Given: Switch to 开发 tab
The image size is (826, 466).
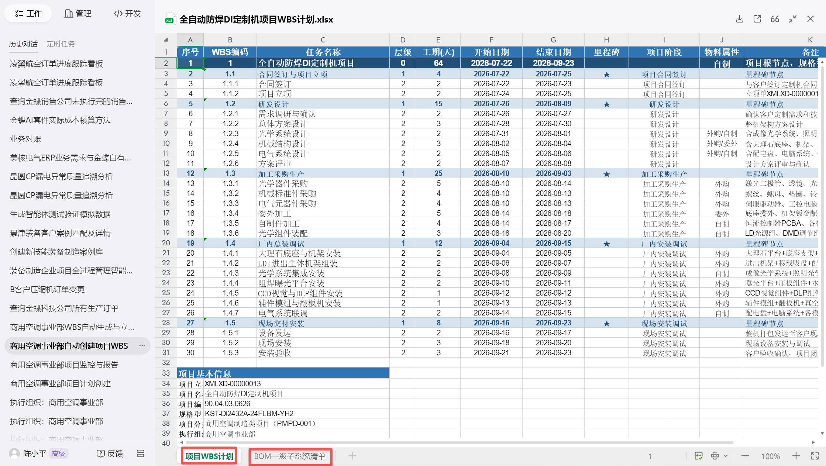Looking at the screenshot, I should pos(127,14).
